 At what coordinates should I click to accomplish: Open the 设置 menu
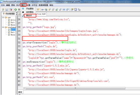coord(29,5)
